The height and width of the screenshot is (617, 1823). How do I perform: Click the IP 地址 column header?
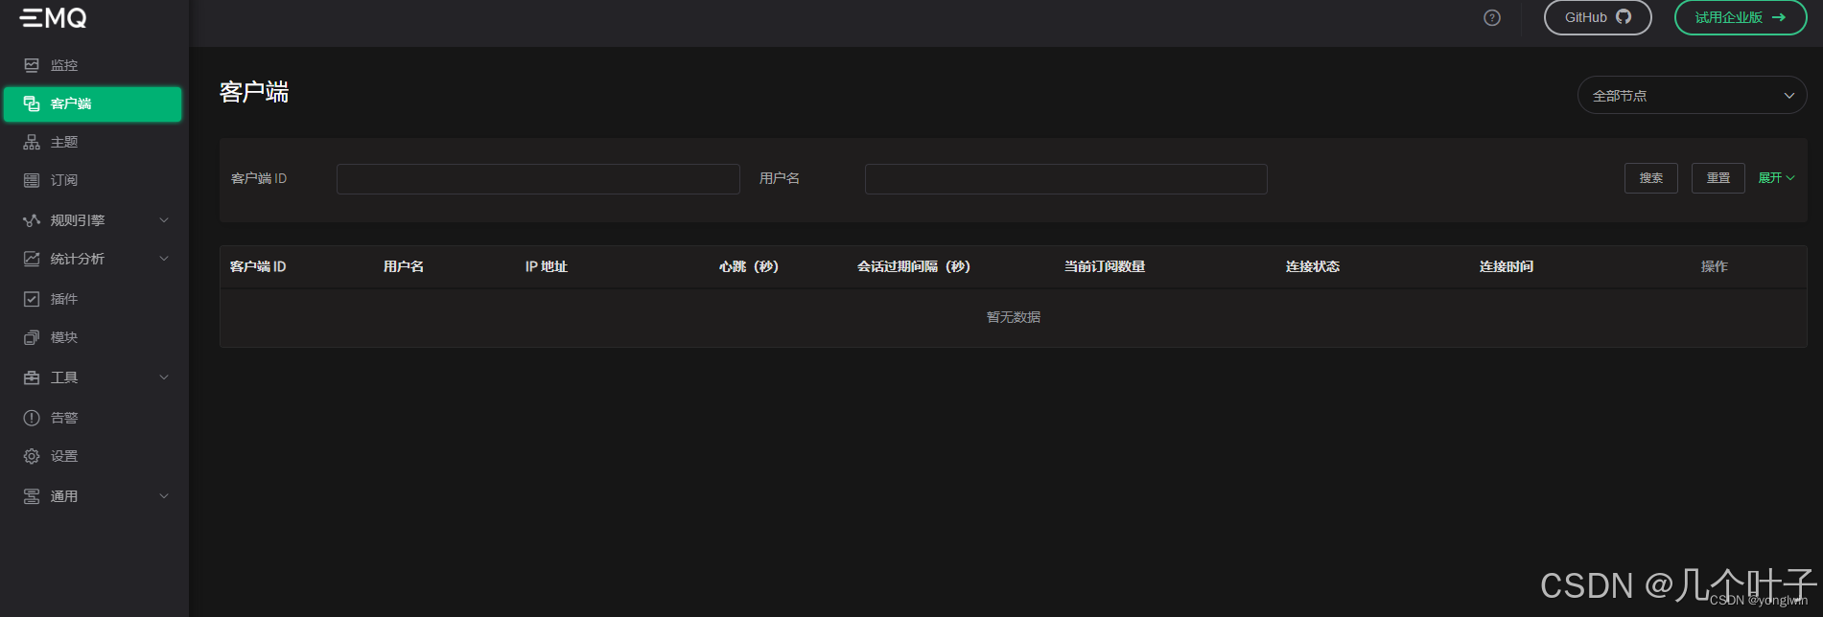[547, 266]
